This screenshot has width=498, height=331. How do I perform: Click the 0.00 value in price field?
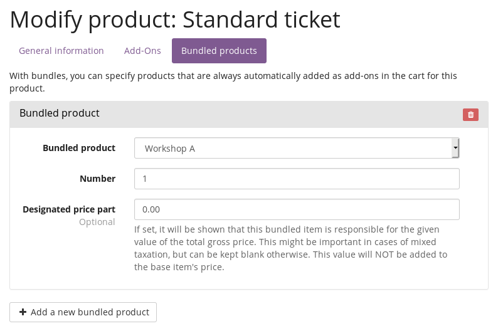151,209
